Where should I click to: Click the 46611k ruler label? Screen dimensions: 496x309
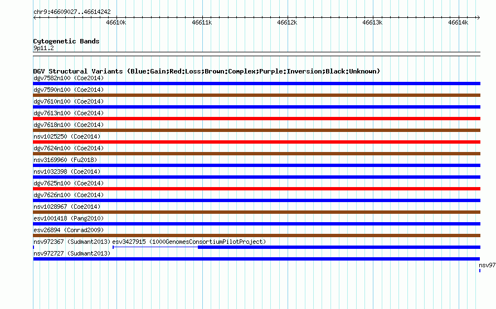(x=202, y=22)
